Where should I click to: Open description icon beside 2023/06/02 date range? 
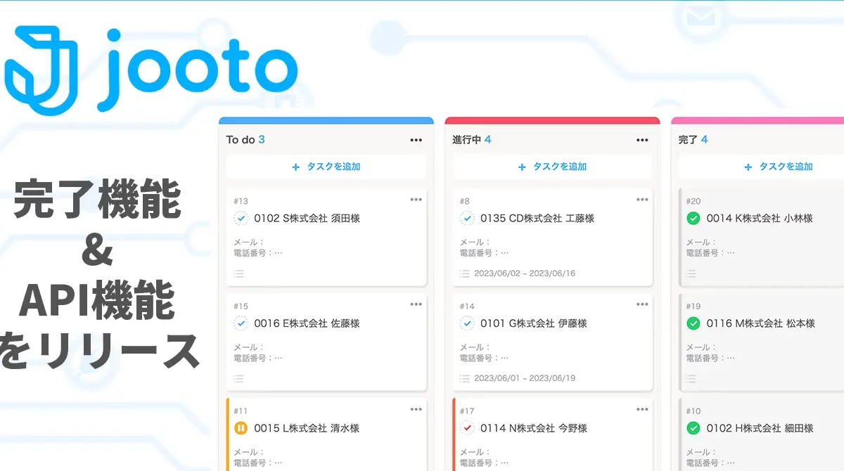pyautogui.click(x=465, y=273)
